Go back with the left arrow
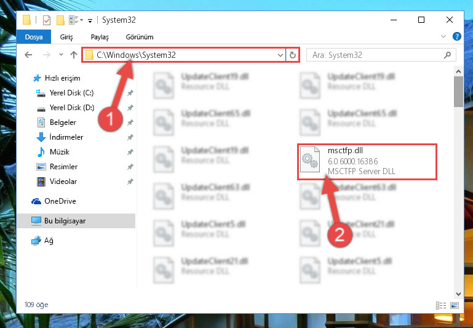This screenshot has width=473, height=328. tap(28, 55)
